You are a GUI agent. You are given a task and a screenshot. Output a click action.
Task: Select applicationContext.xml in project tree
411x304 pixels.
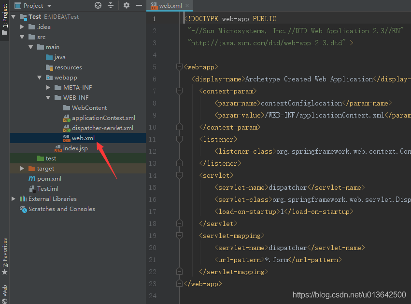(103, 118)
